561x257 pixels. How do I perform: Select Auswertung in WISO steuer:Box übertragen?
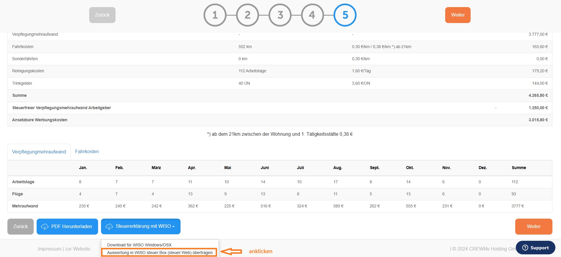coord(160,253)
